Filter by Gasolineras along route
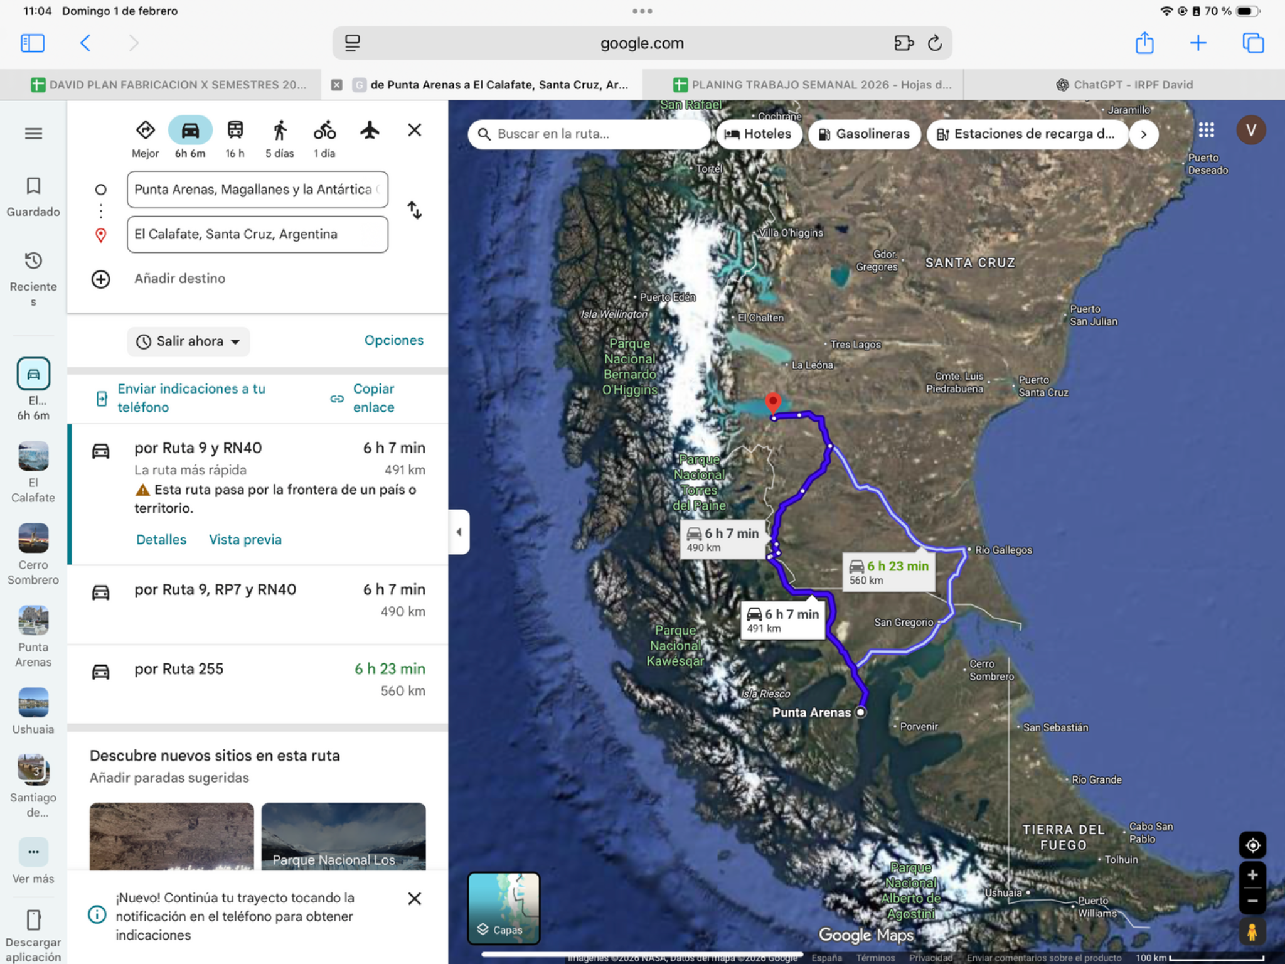Image resolution: width=1285 pixels, height=964 pixels. click(x=864, y=134)
